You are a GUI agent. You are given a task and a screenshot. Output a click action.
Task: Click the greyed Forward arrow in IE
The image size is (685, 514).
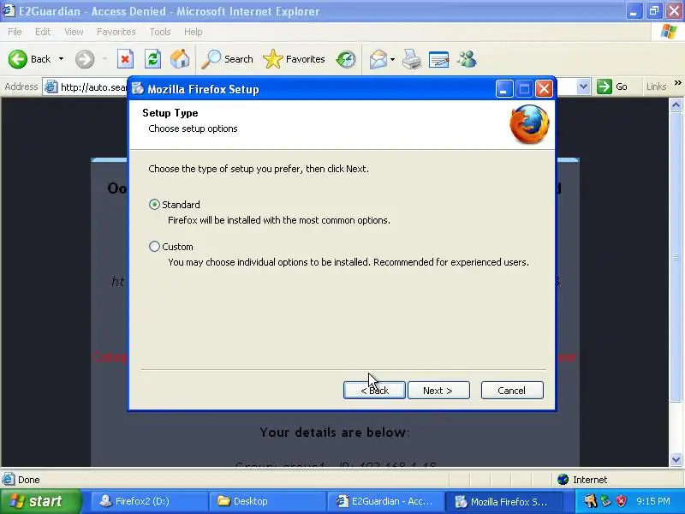click(84, 59)
